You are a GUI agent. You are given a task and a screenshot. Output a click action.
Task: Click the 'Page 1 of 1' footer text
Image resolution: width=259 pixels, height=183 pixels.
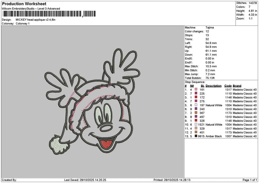pyautogui.click(x=250, y=180)
